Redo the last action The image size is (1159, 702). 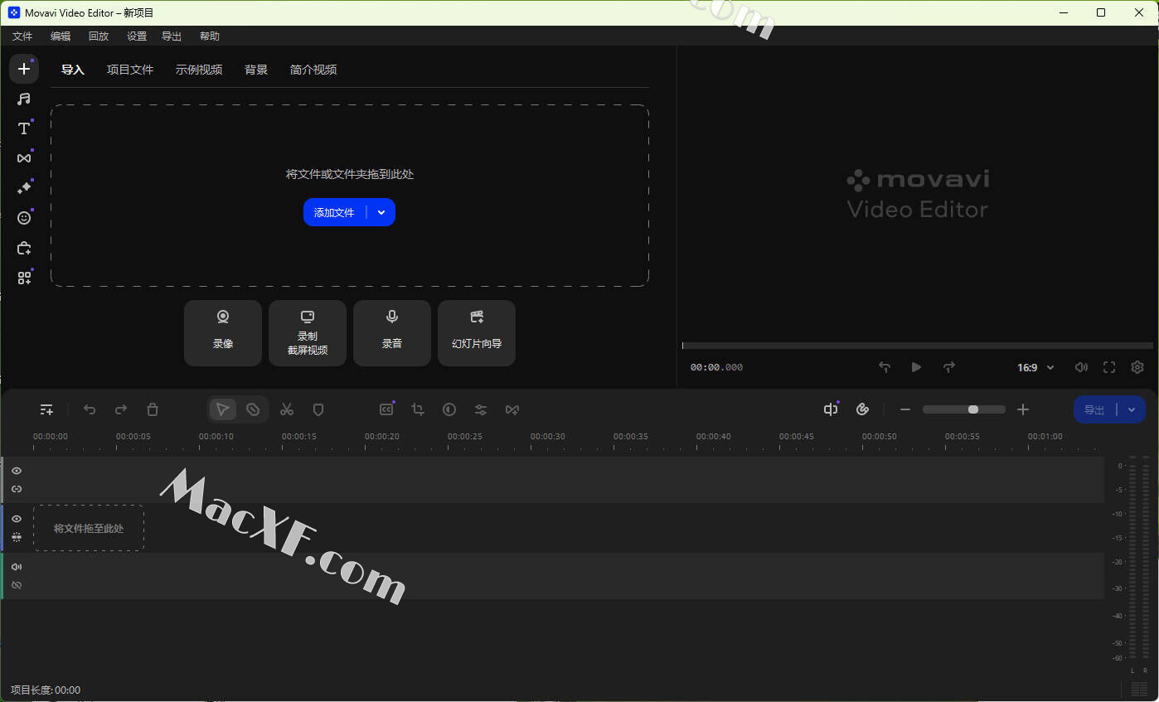[121, 409]
